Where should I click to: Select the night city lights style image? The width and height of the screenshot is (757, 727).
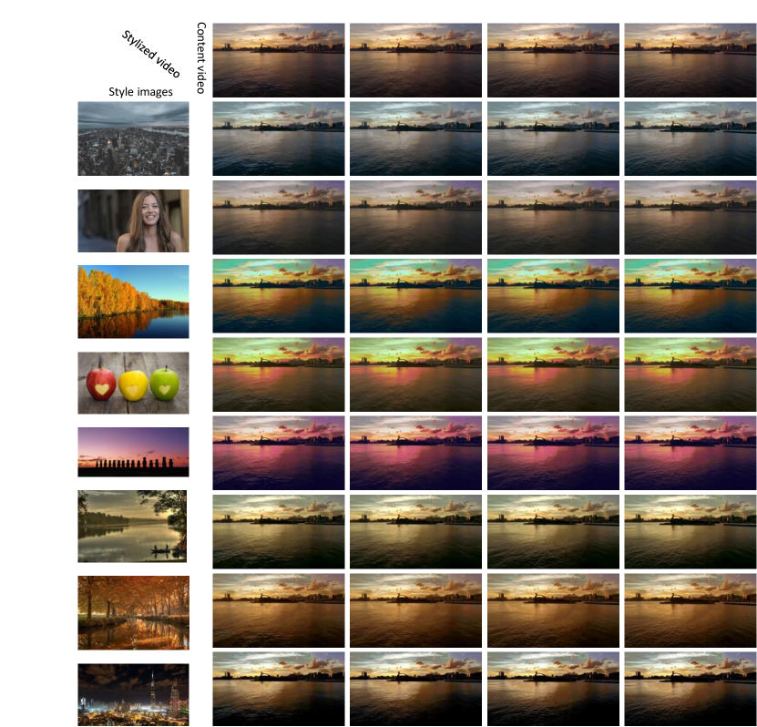133,694
